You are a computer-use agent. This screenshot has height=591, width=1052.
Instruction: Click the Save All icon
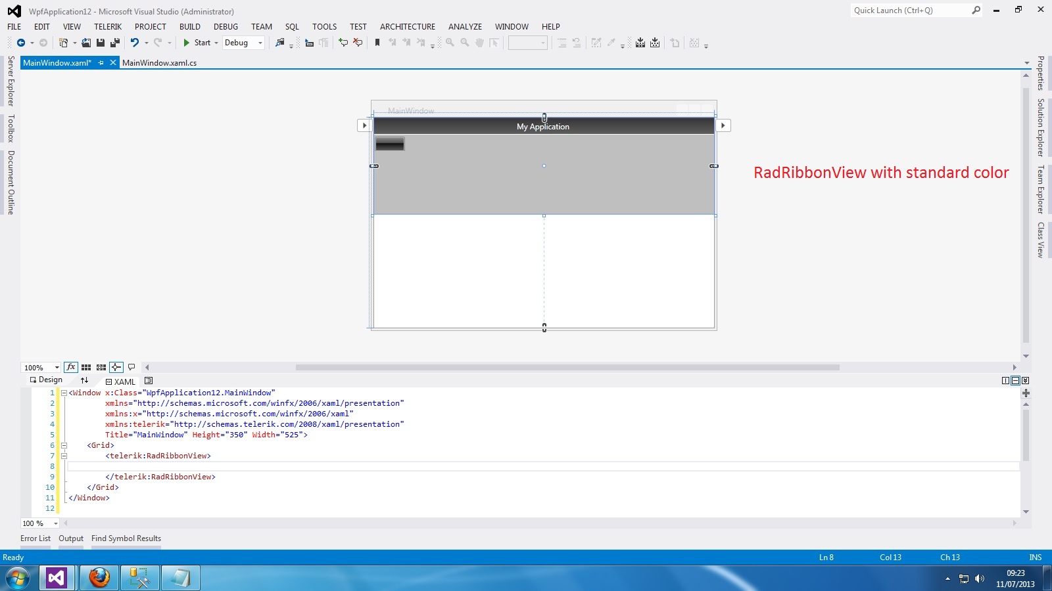click(115, 43)
